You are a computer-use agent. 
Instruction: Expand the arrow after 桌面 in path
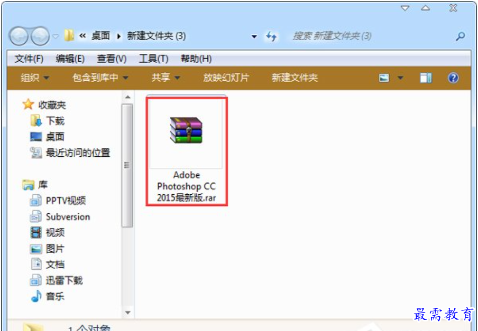119,36
